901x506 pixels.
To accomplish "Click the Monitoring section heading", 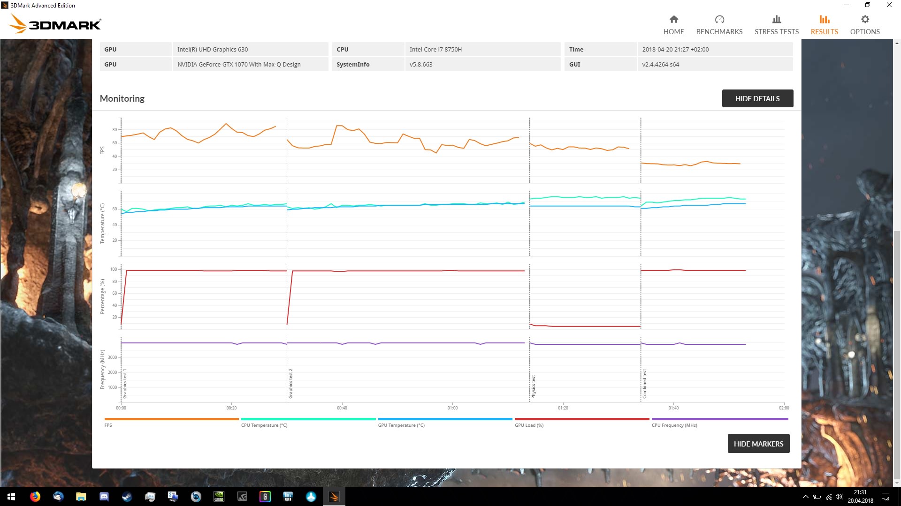I will coord(122,98).
